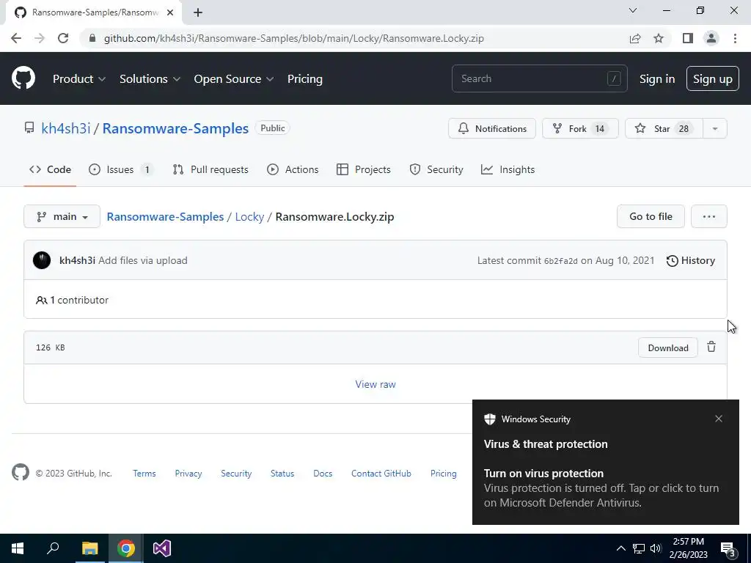Screen dimensions: 751x563
Task: Click the Ransomware-Samples breadcrumb link
Action: tap(165, 216)
